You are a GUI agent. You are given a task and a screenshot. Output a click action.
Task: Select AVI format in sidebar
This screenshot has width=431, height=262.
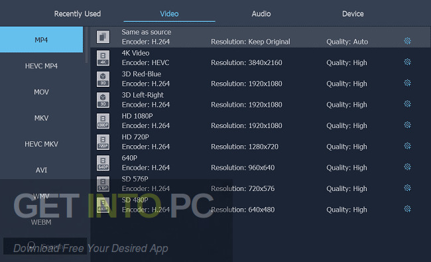click(x=41, y=170)
